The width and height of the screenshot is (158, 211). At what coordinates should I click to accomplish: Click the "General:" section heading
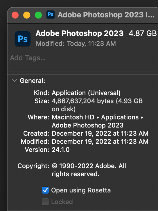(x=33, y=81)
